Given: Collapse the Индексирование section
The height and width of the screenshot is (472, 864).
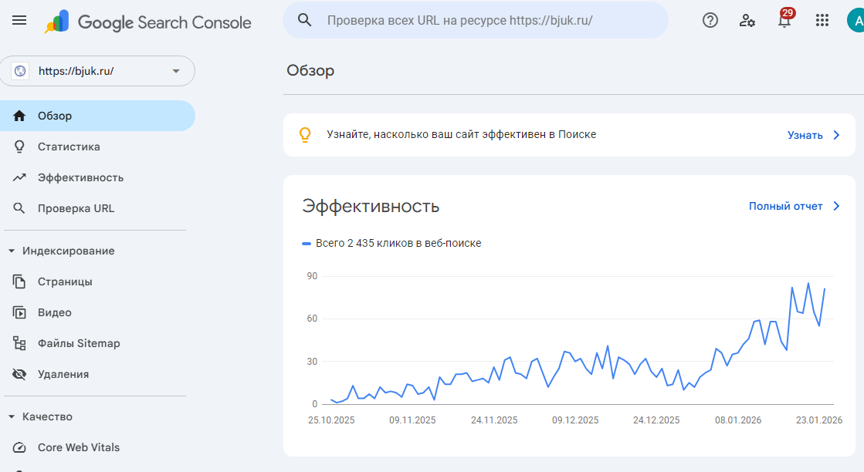Looking at the screenshot, I should tap(12, 251).
